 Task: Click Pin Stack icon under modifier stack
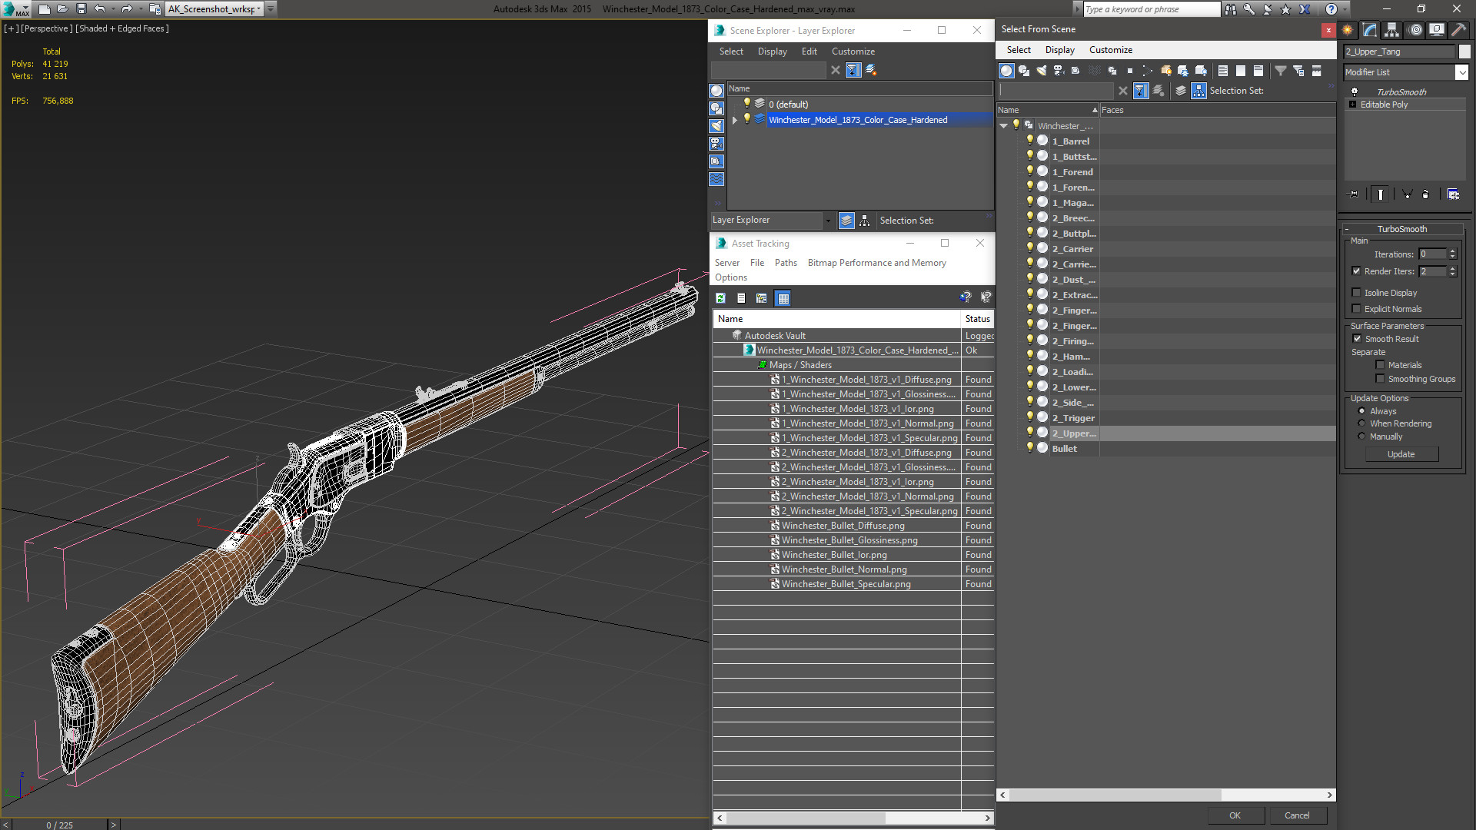1354,194
